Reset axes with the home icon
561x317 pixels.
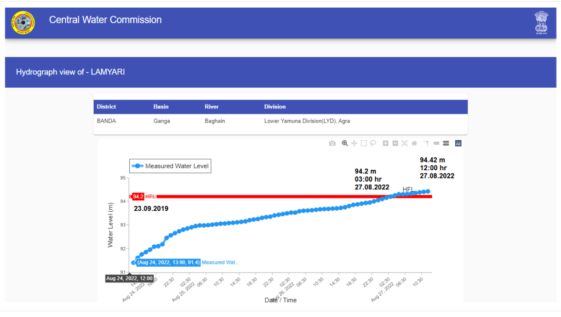[414, 143]
